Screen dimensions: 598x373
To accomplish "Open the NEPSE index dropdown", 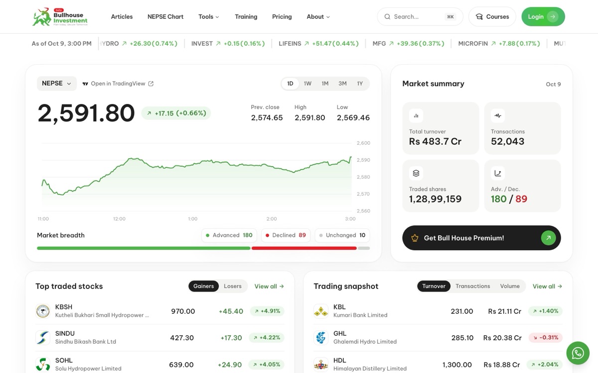I will coord(57,84).
